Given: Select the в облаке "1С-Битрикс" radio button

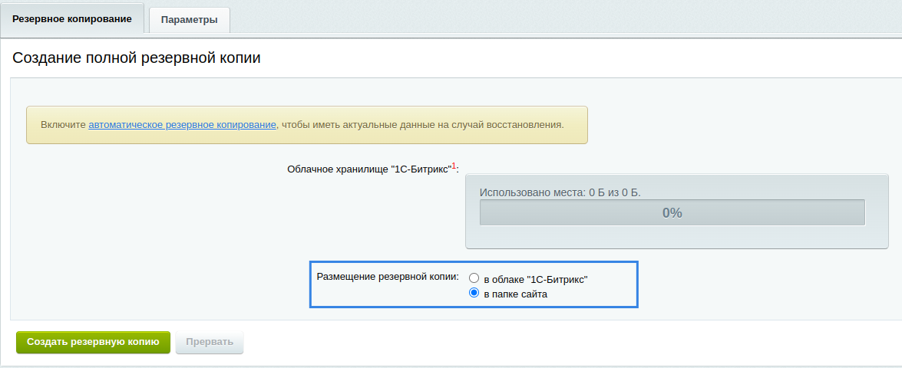Looking at the screenshot, I should tap(474, 279).
